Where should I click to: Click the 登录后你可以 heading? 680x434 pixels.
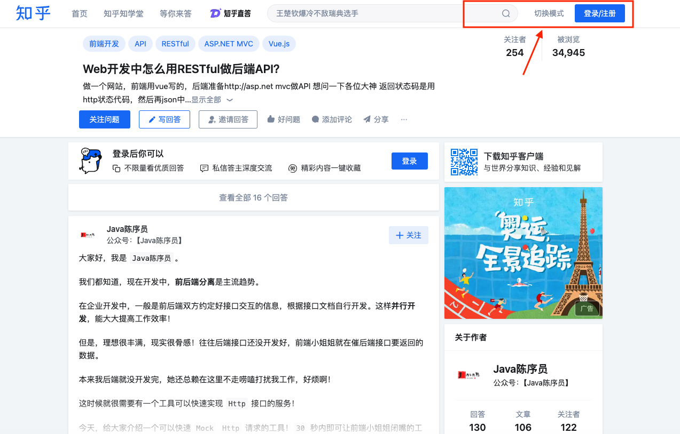(138, 154)
